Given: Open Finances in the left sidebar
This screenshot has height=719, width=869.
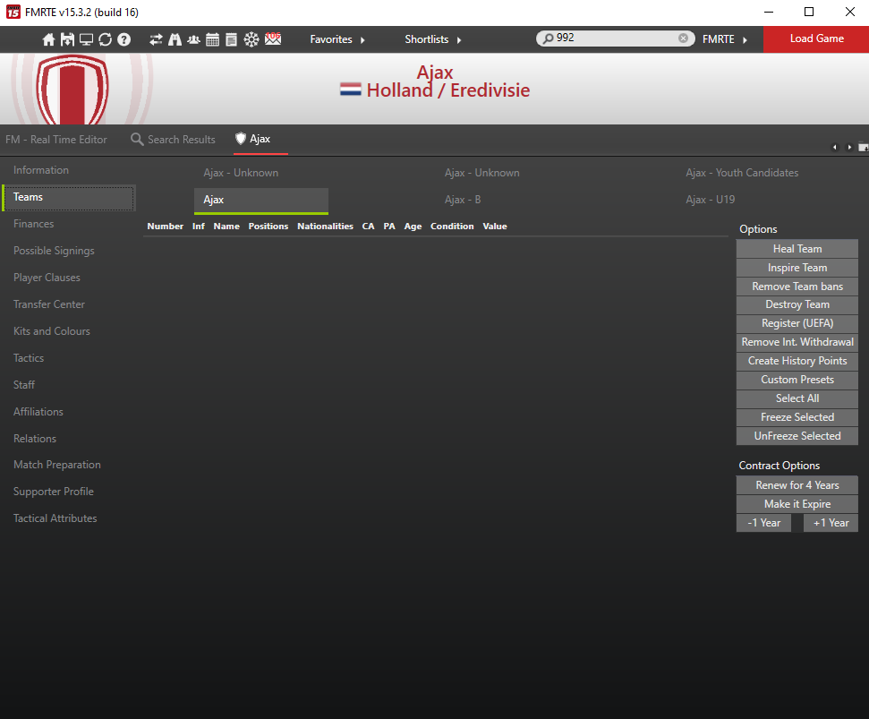Looking at the screenshot, I should tap(34, 224).
